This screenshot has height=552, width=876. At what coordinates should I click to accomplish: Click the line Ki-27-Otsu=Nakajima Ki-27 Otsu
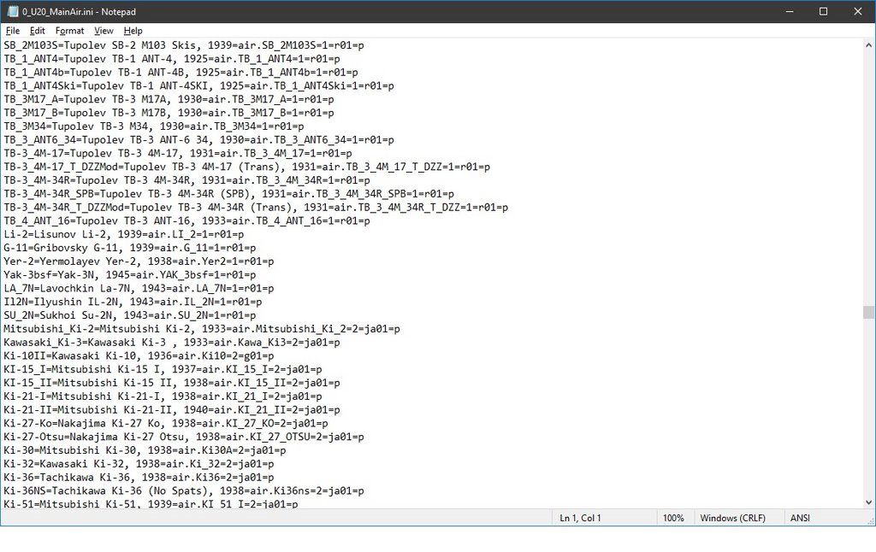tap(184, 437)
